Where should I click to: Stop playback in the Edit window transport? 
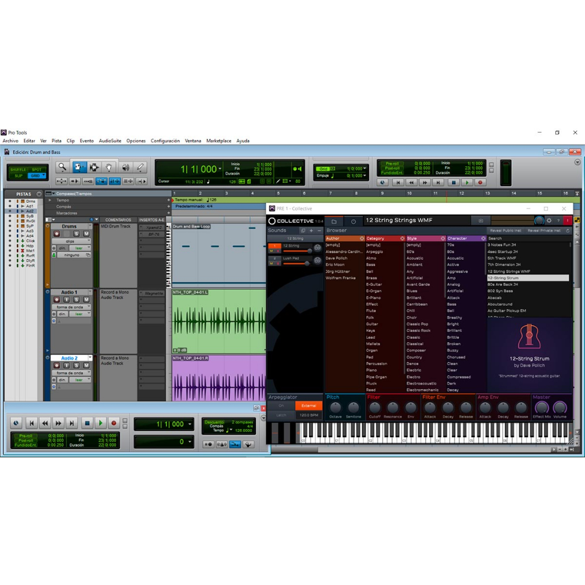coord(453,182)
